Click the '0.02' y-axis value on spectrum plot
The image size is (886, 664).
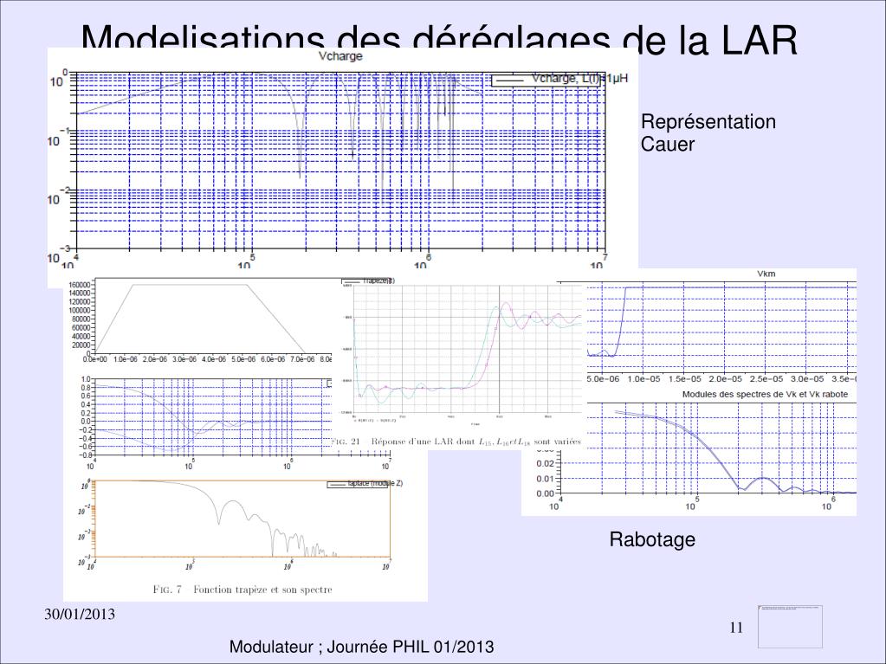(x=546, y=464)
